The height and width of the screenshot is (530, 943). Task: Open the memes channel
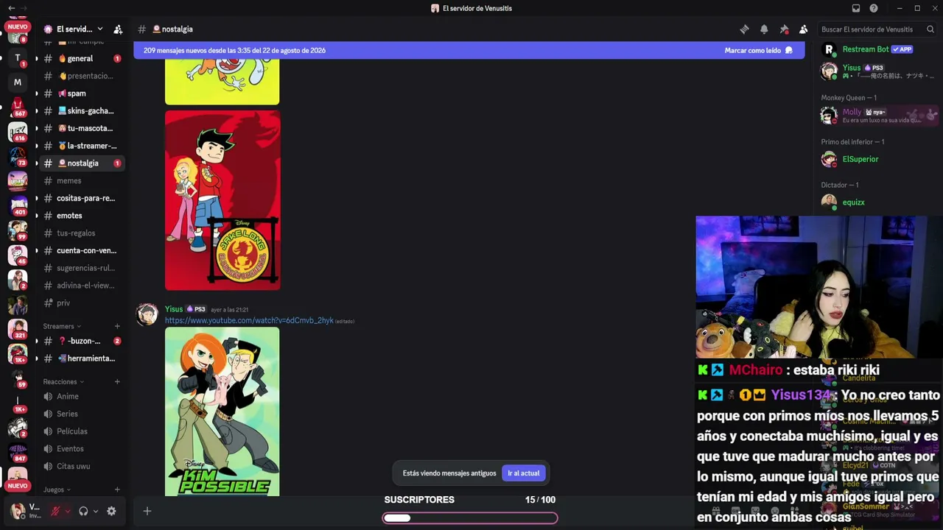[82, 180]
